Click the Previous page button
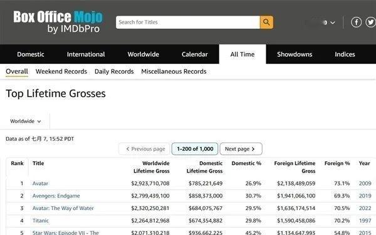376x235 pixels. (x=144, y=149)
